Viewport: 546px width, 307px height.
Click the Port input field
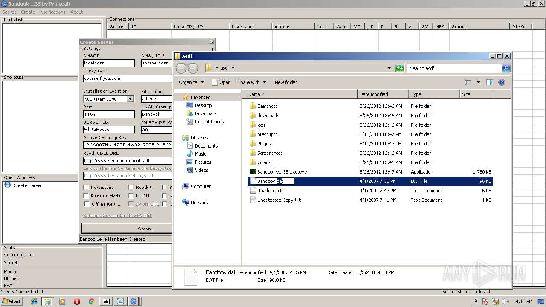[109, 114]
